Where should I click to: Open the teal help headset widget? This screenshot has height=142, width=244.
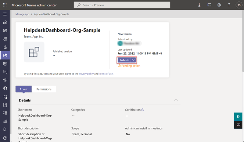click(x=238, y=117)
